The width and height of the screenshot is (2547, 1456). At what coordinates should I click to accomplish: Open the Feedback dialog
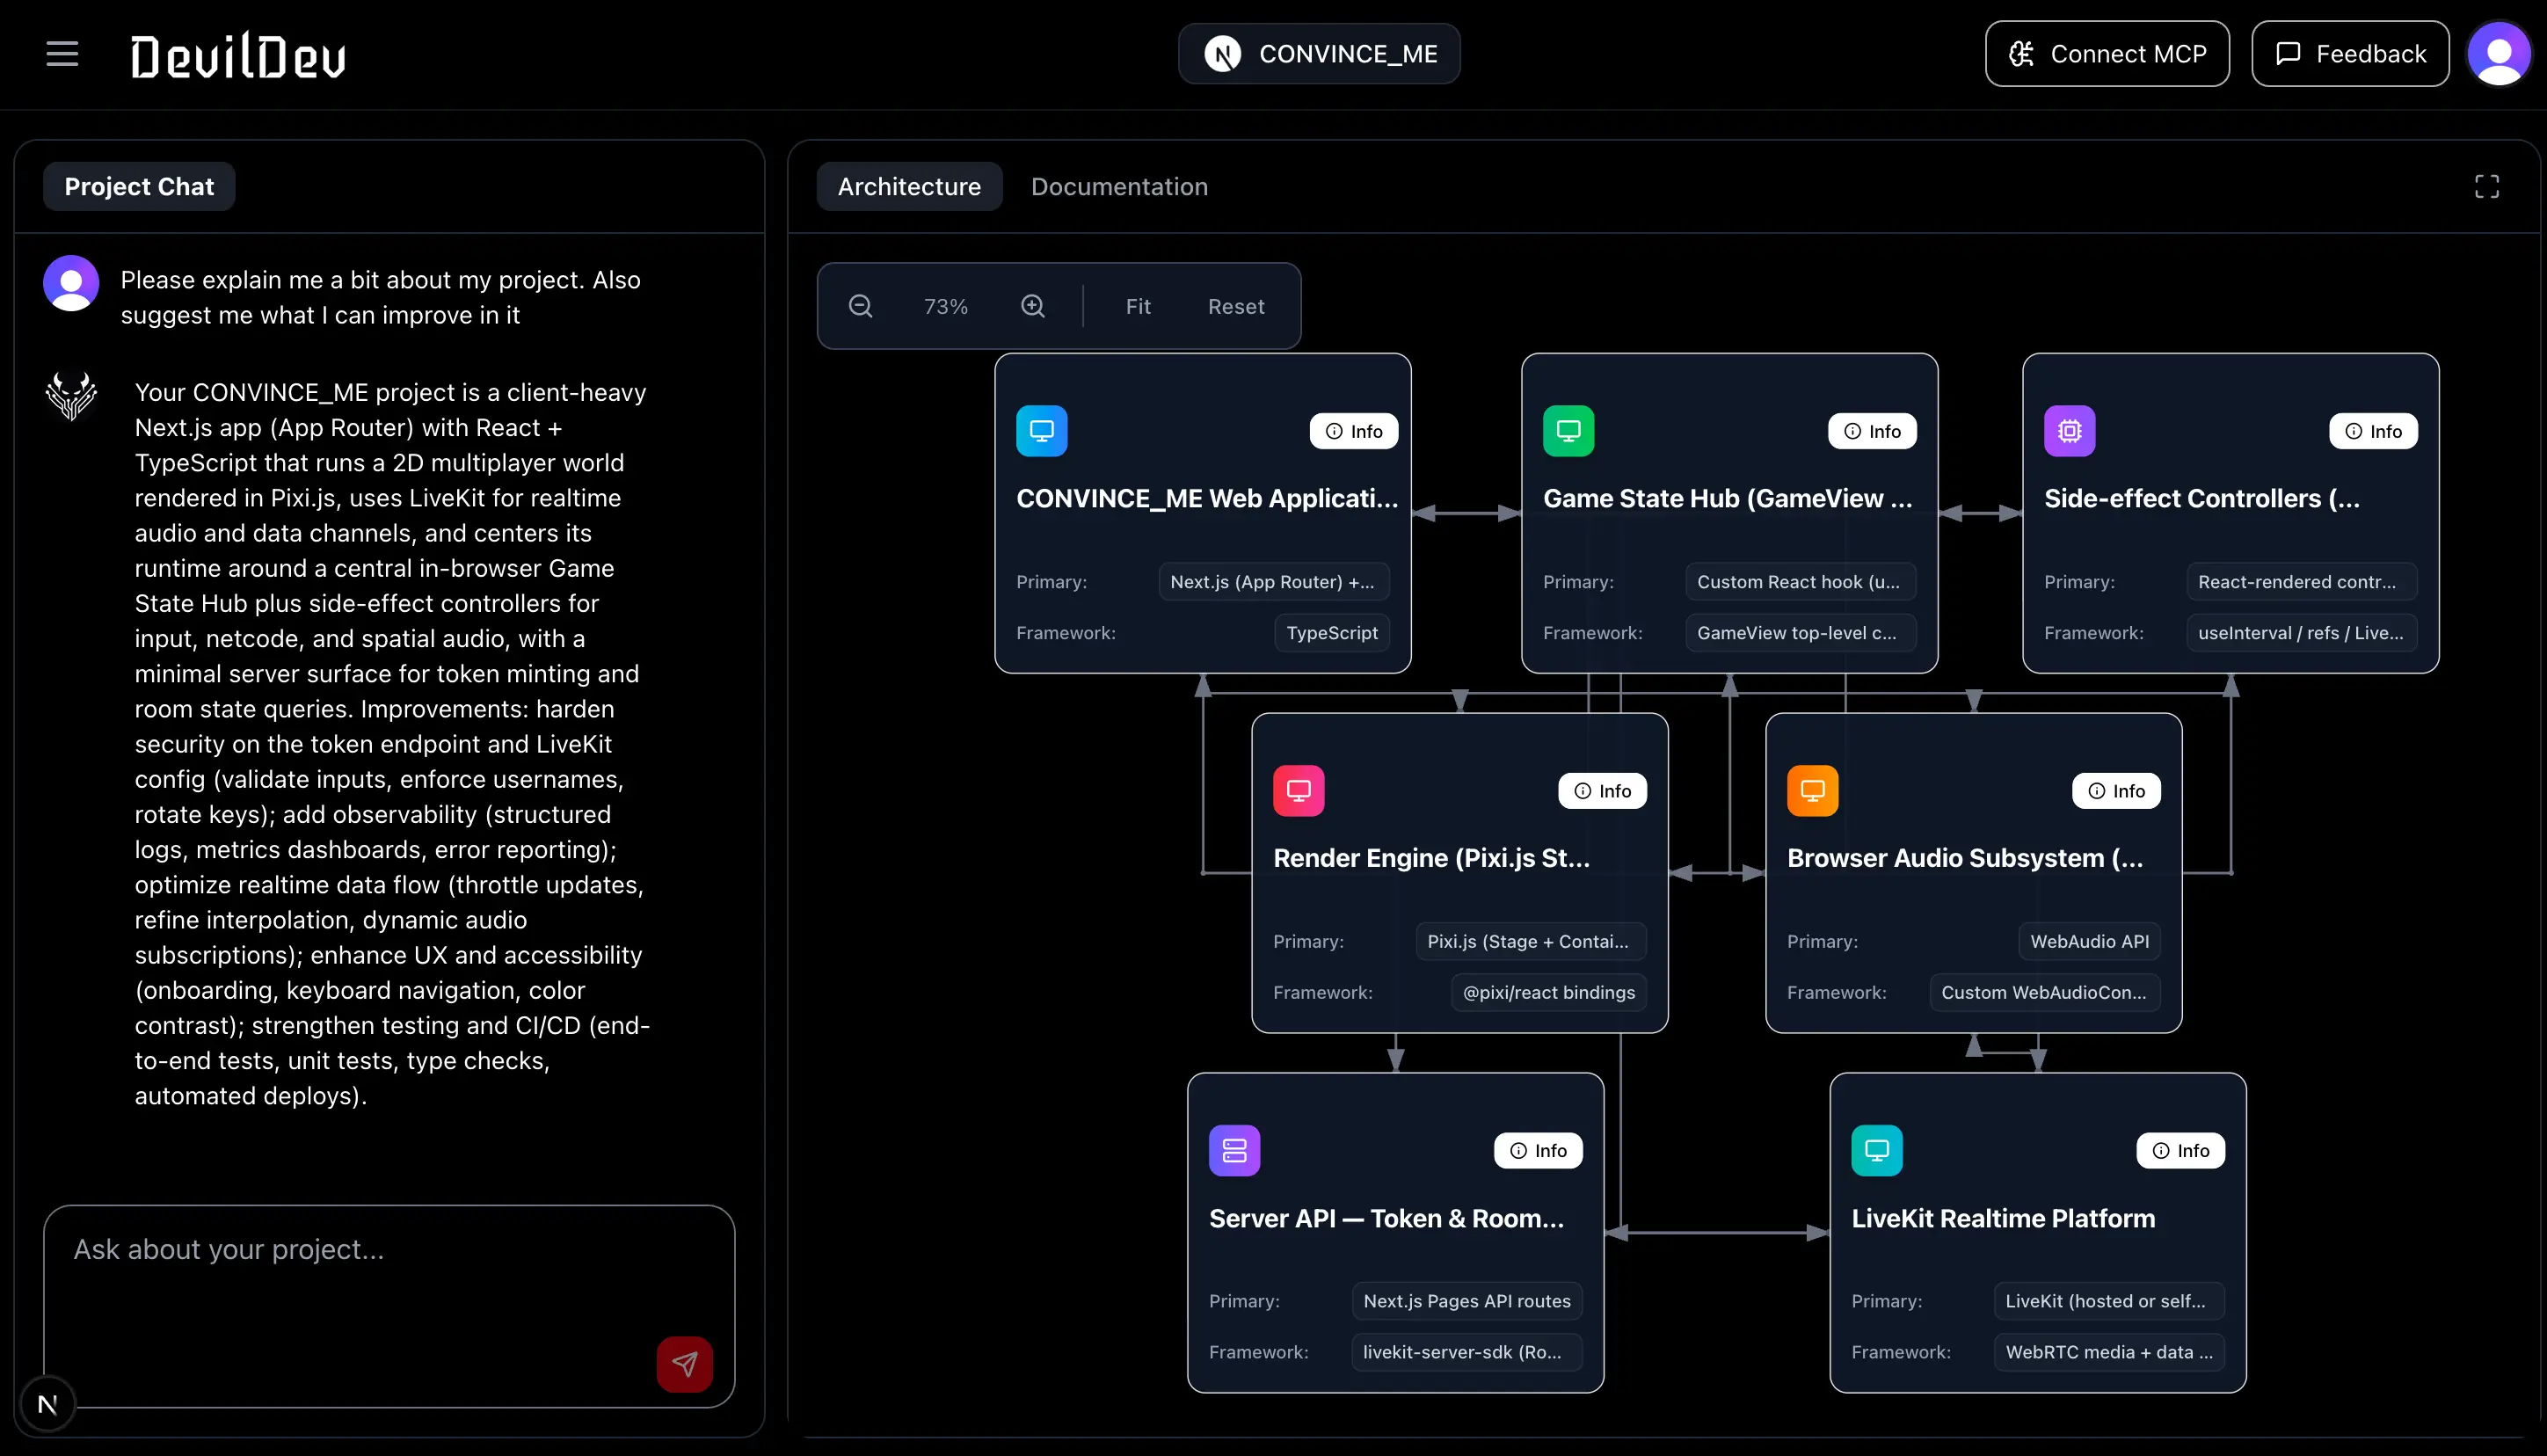pyautogui.click(x=2349, y=53)
